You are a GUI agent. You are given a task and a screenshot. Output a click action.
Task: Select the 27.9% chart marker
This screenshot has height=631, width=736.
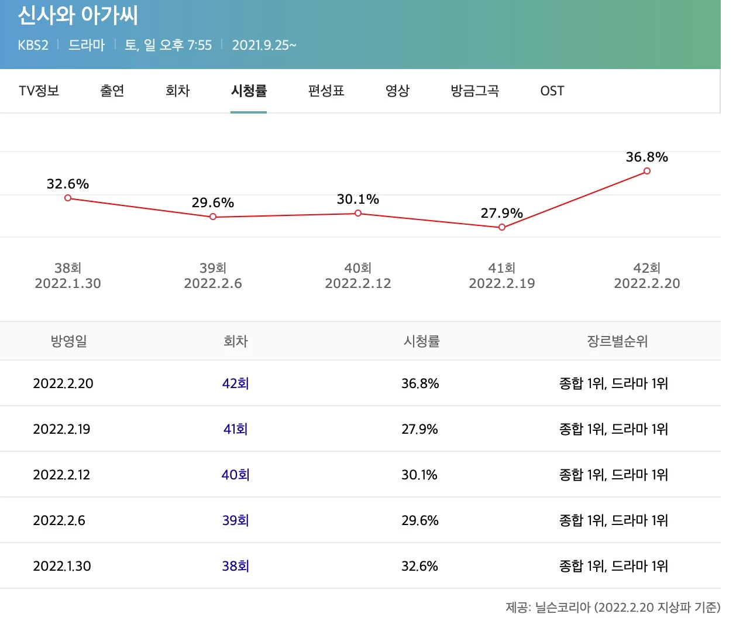[502, 227]
